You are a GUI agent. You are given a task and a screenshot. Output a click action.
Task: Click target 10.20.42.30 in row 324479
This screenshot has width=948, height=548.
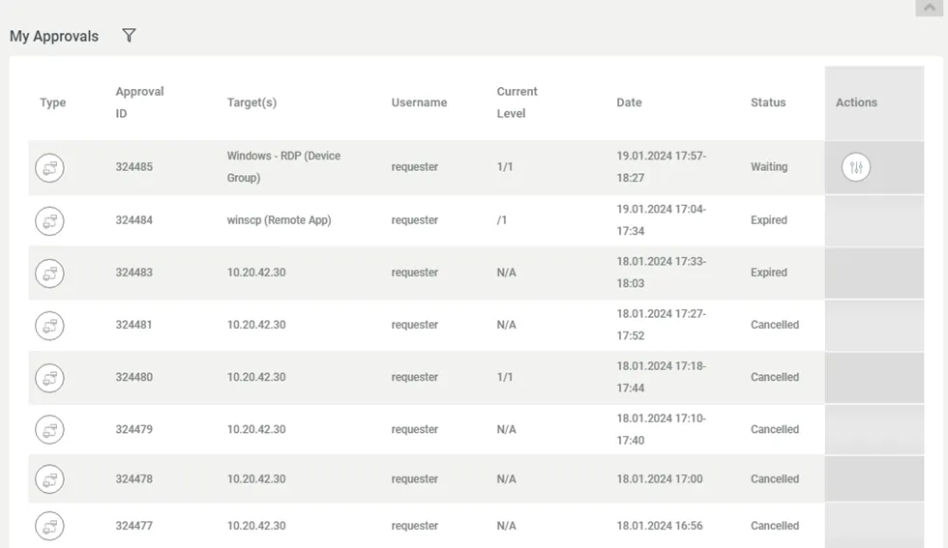256,429
